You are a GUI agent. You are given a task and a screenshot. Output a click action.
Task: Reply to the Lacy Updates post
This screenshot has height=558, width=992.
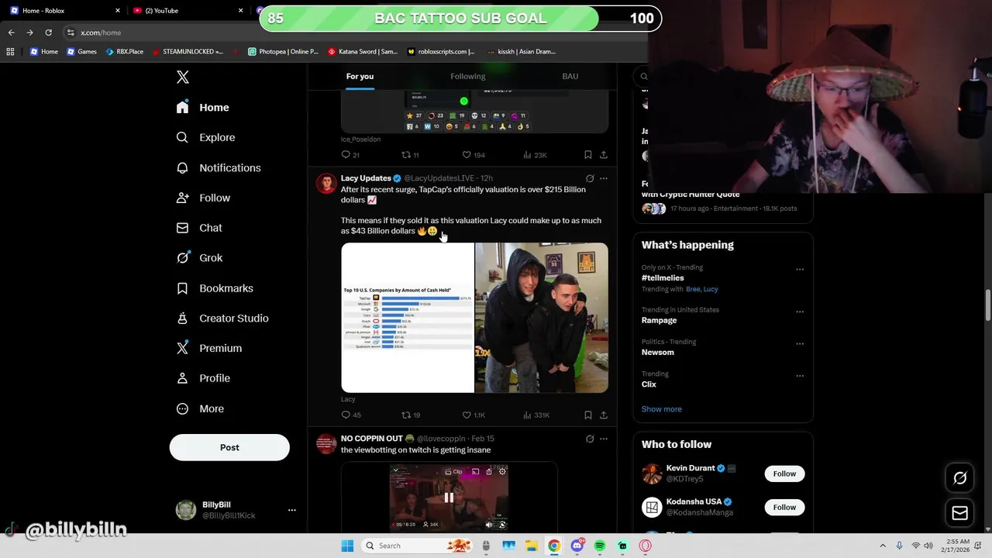click(350, 415)
